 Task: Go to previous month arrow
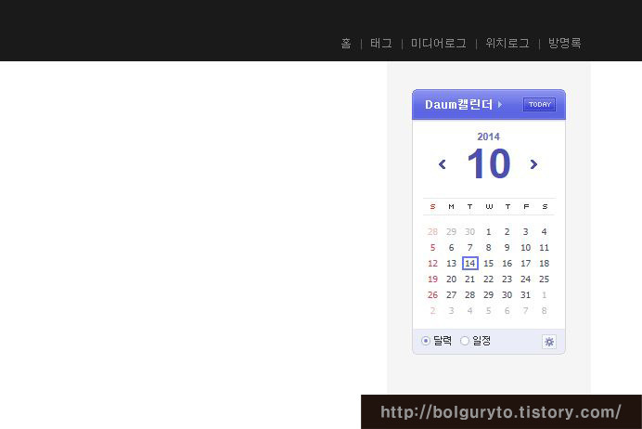(443, 164)
